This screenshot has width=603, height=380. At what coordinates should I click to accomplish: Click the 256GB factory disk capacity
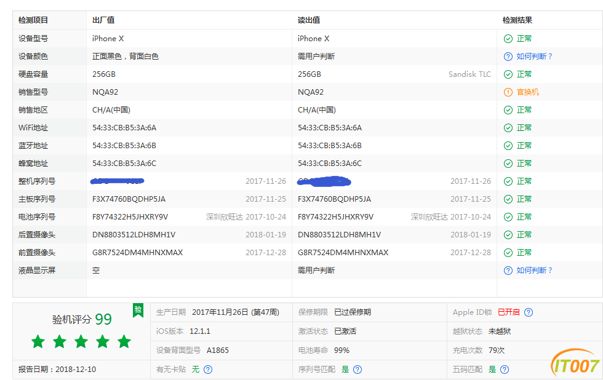(x=104, y=74)
